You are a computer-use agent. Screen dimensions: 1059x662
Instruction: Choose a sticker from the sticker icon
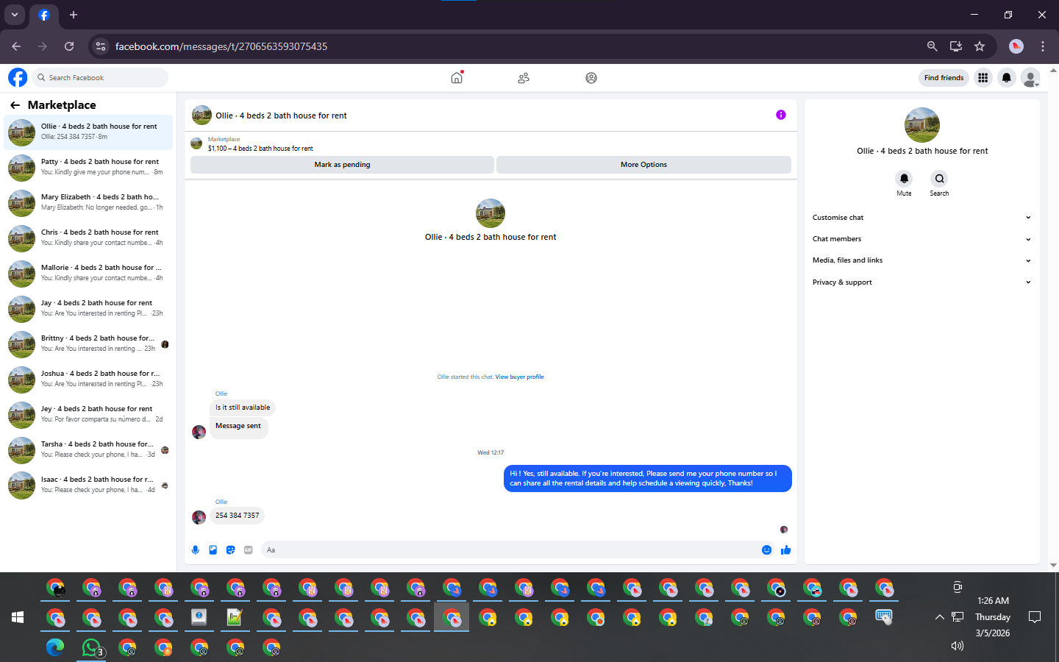coord(231,549)
